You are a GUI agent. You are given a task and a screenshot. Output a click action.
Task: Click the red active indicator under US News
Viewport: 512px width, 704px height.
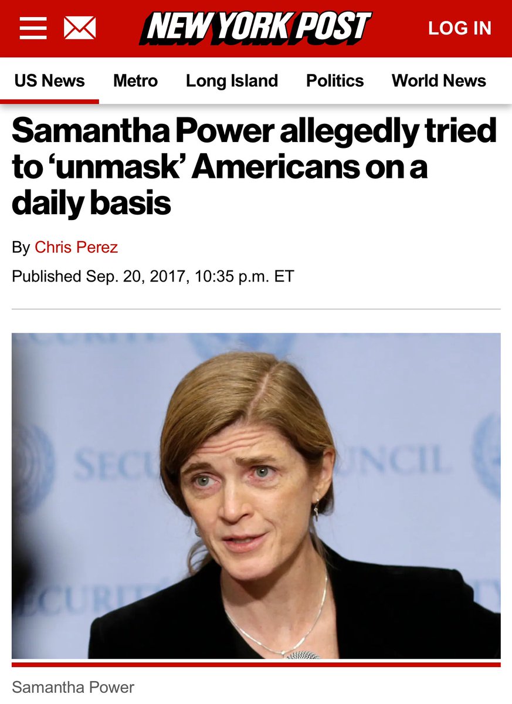pos(49,101)
